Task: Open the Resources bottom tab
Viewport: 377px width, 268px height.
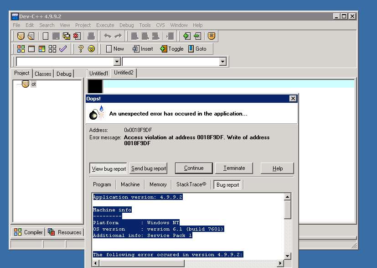Action: coord(65,232)
